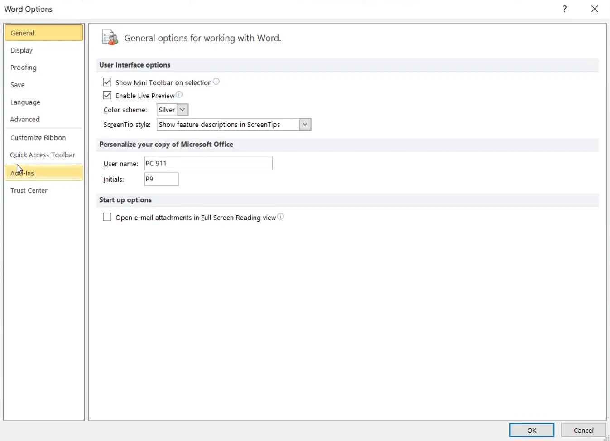This screenshot has width=610, height=441.
Task: Click the User name field containing PC 911
Action: [208, 163]
